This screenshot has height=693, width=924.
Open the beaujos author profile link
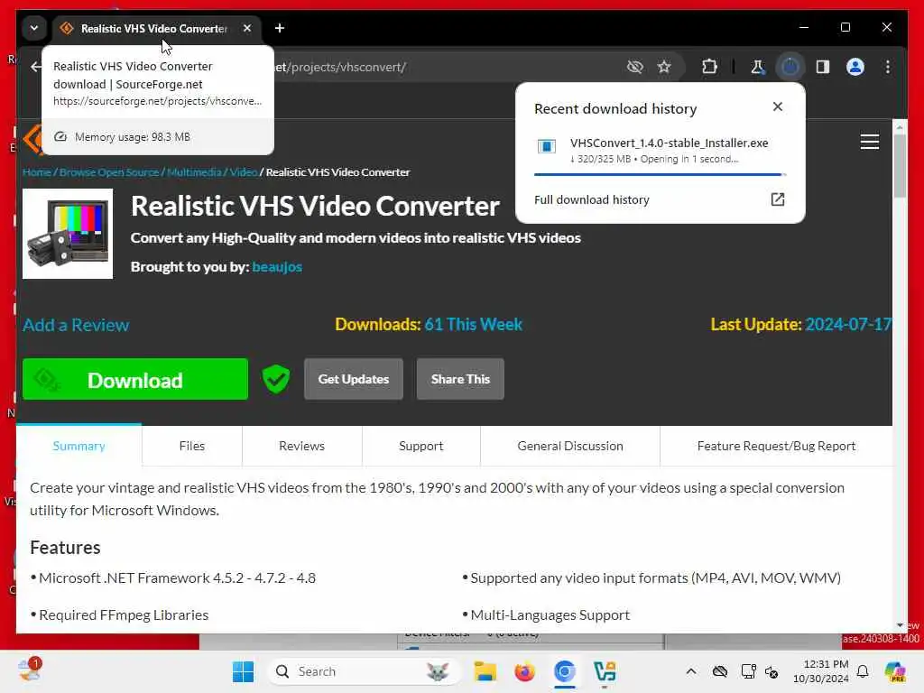point(277,267)
